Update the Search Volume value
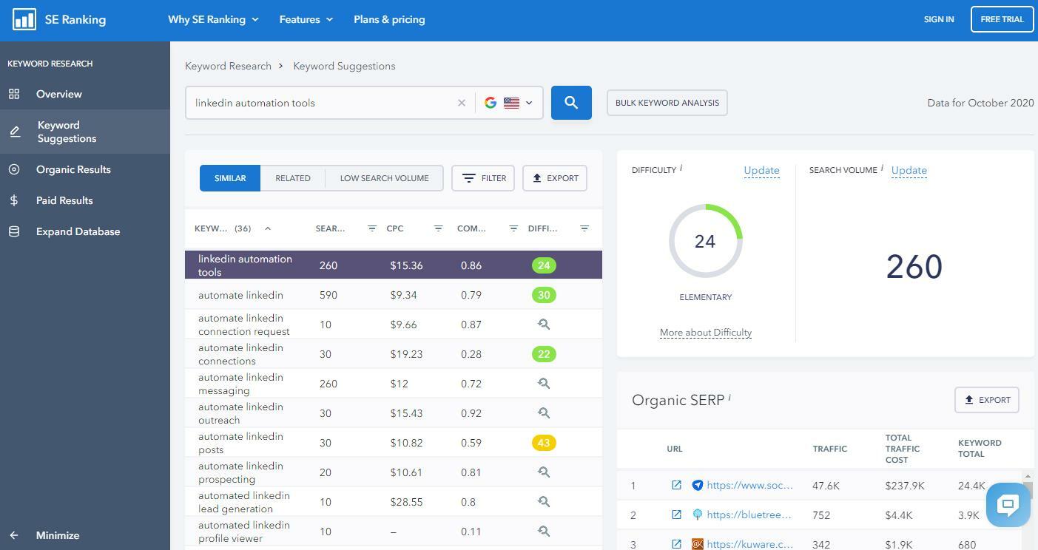1038x550 pixels. coord(909,170)
